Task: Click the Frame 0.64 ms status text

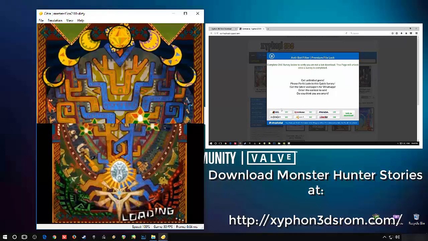Action: click(x=187, y=227)
